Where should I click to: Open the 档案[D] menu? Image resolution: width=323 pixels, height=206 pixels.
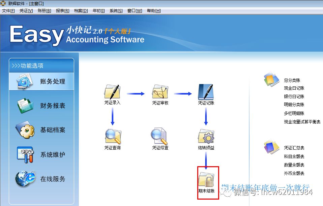coord(81,11)
